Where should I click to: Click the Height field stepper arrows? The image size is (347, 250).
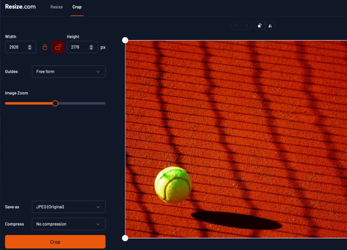point(91,47)
